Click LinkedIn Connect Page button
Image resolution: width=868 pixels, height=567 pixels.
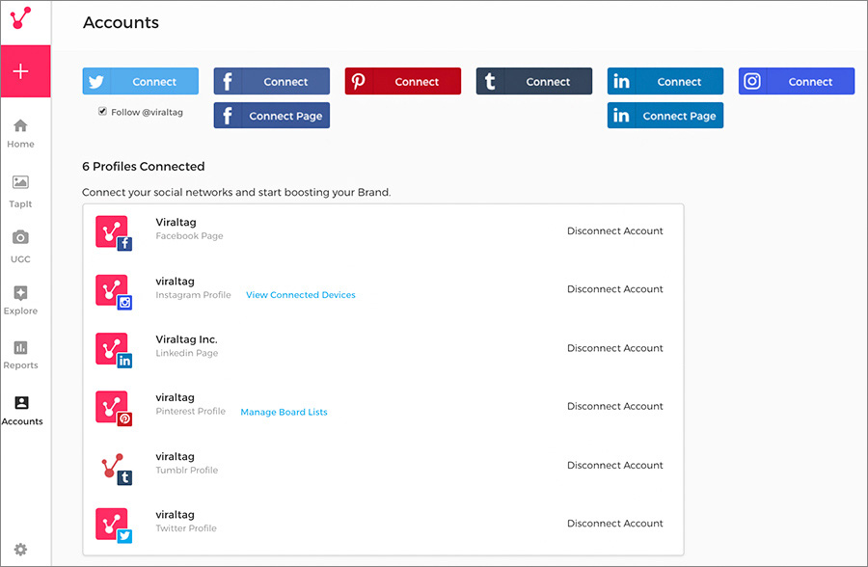[665, 115]
